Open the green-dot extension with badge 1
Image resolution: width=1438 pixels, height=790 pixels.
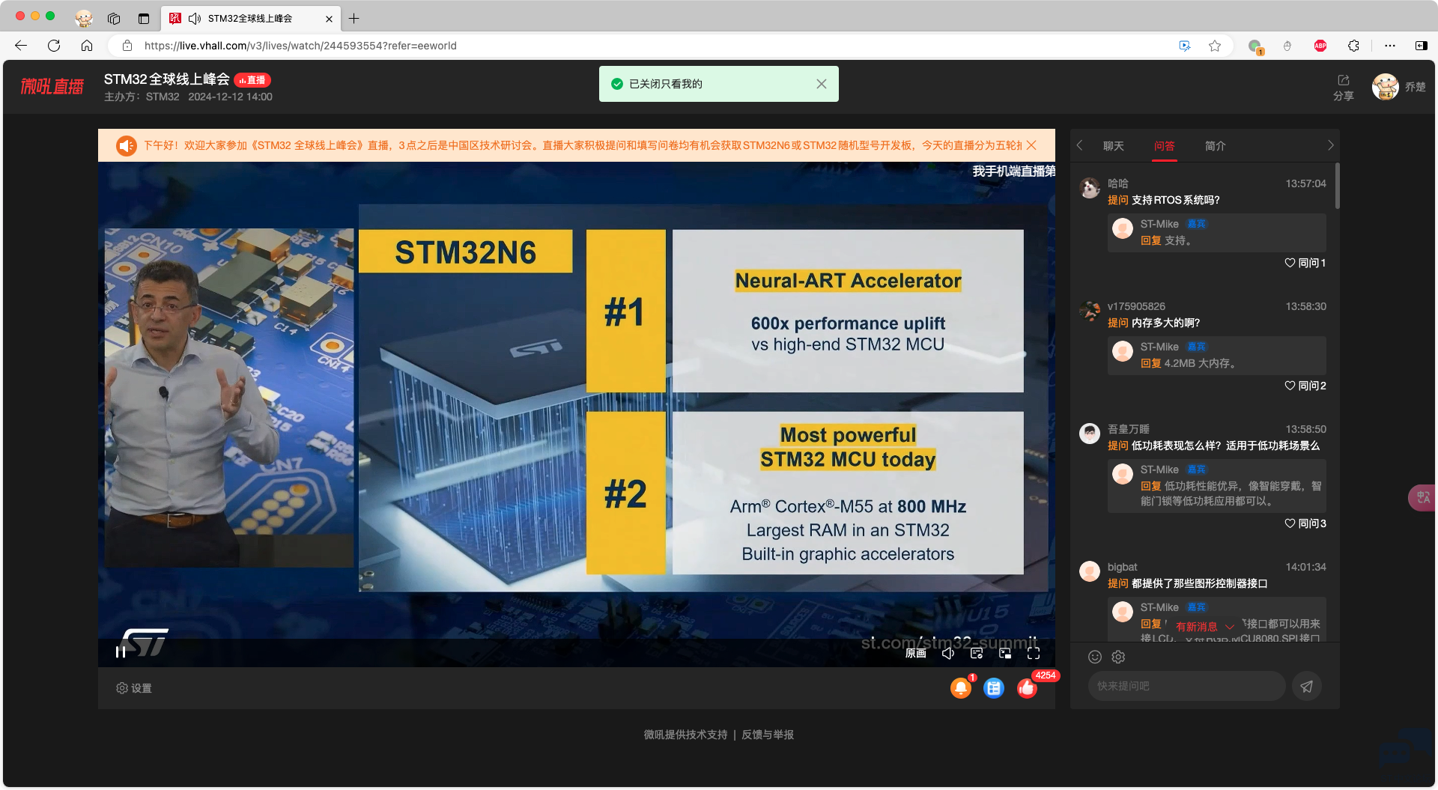pyautogui.click(x=1255, y=46)
